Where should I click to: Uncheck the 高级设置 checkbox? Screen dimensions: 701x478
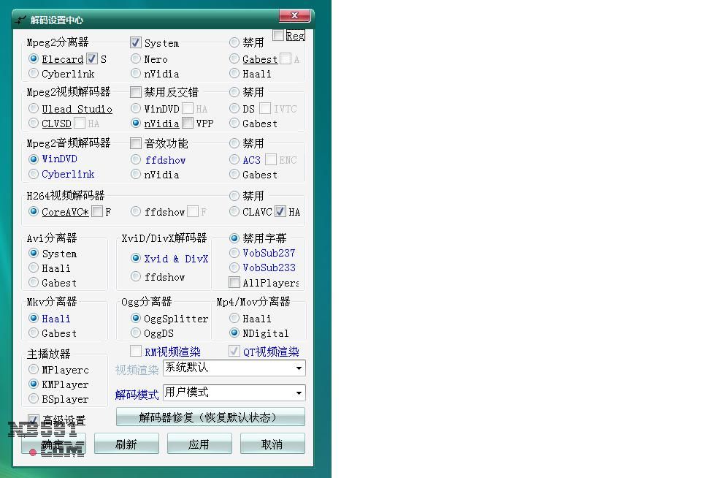click(34, 420)
